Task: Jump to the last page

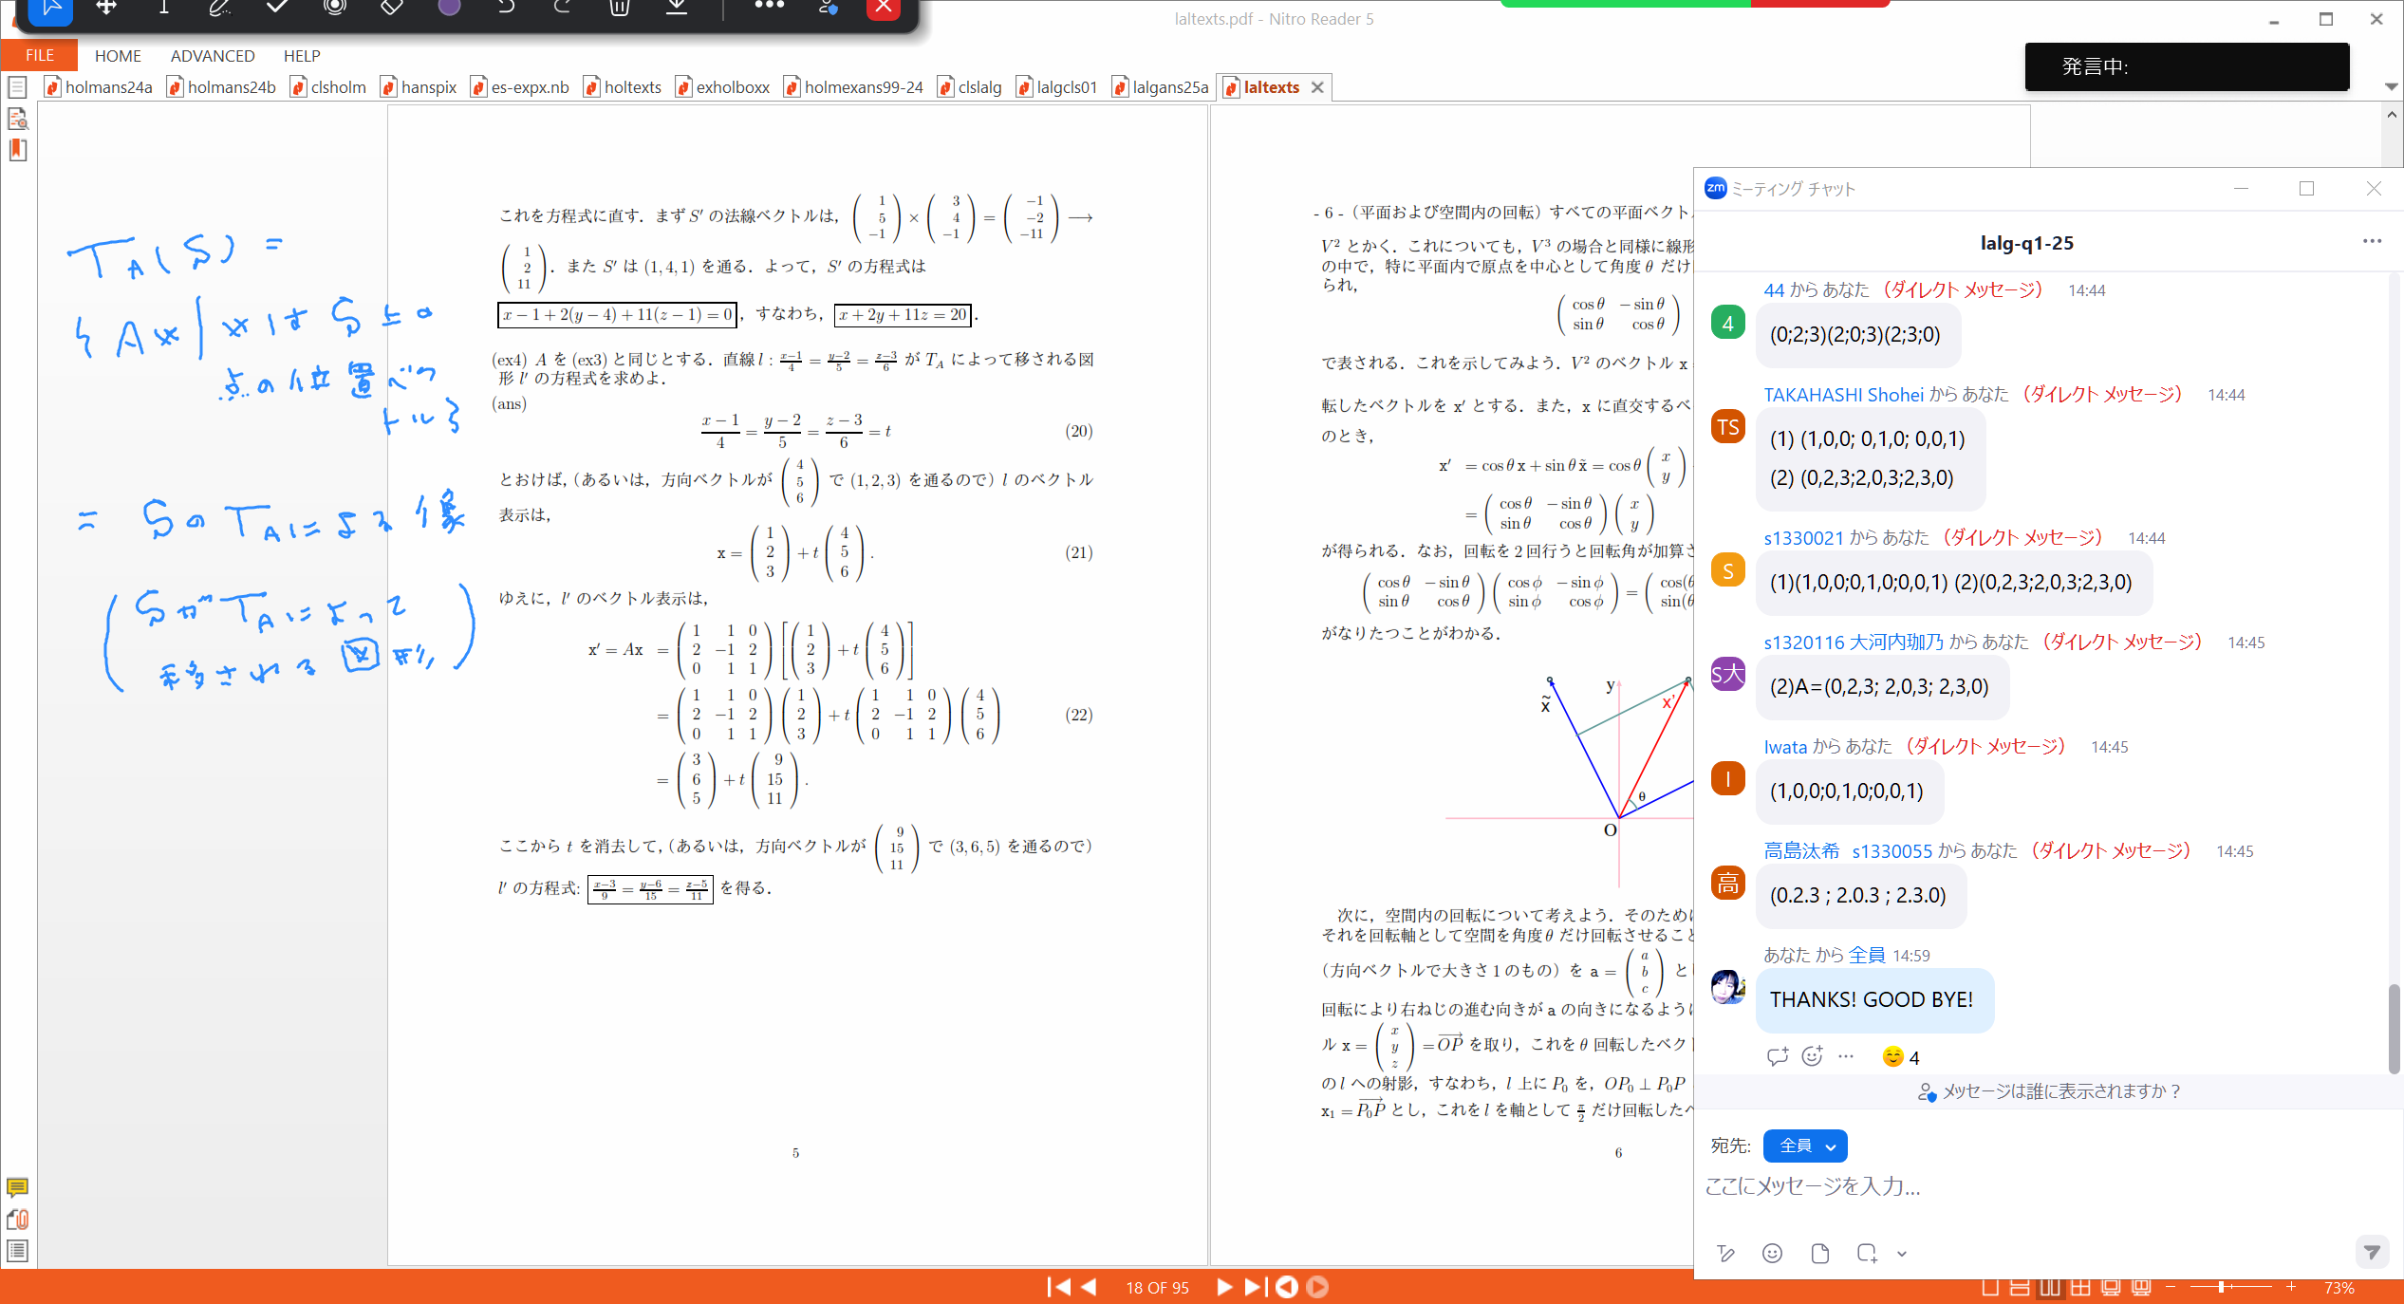Action: coord(1255,1287)
